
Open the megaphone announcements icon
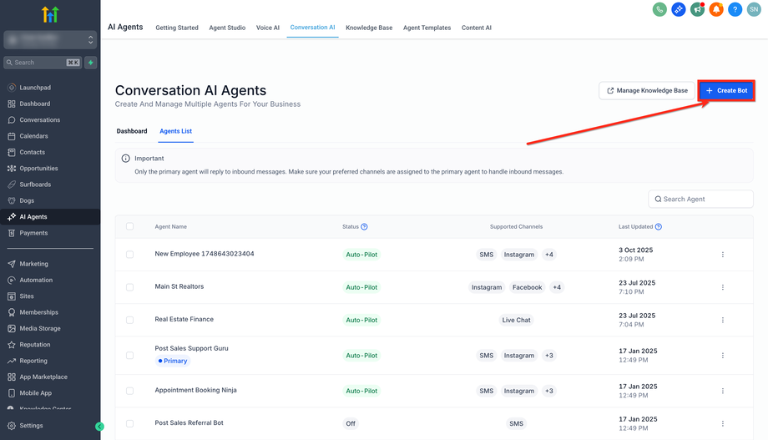tap(697, 9)
